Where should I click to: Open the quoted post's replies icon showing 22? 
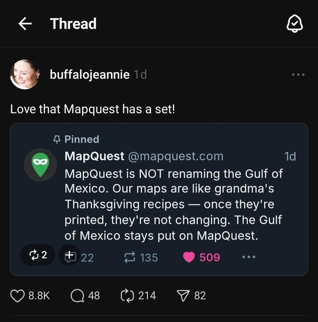pos(70,257)
